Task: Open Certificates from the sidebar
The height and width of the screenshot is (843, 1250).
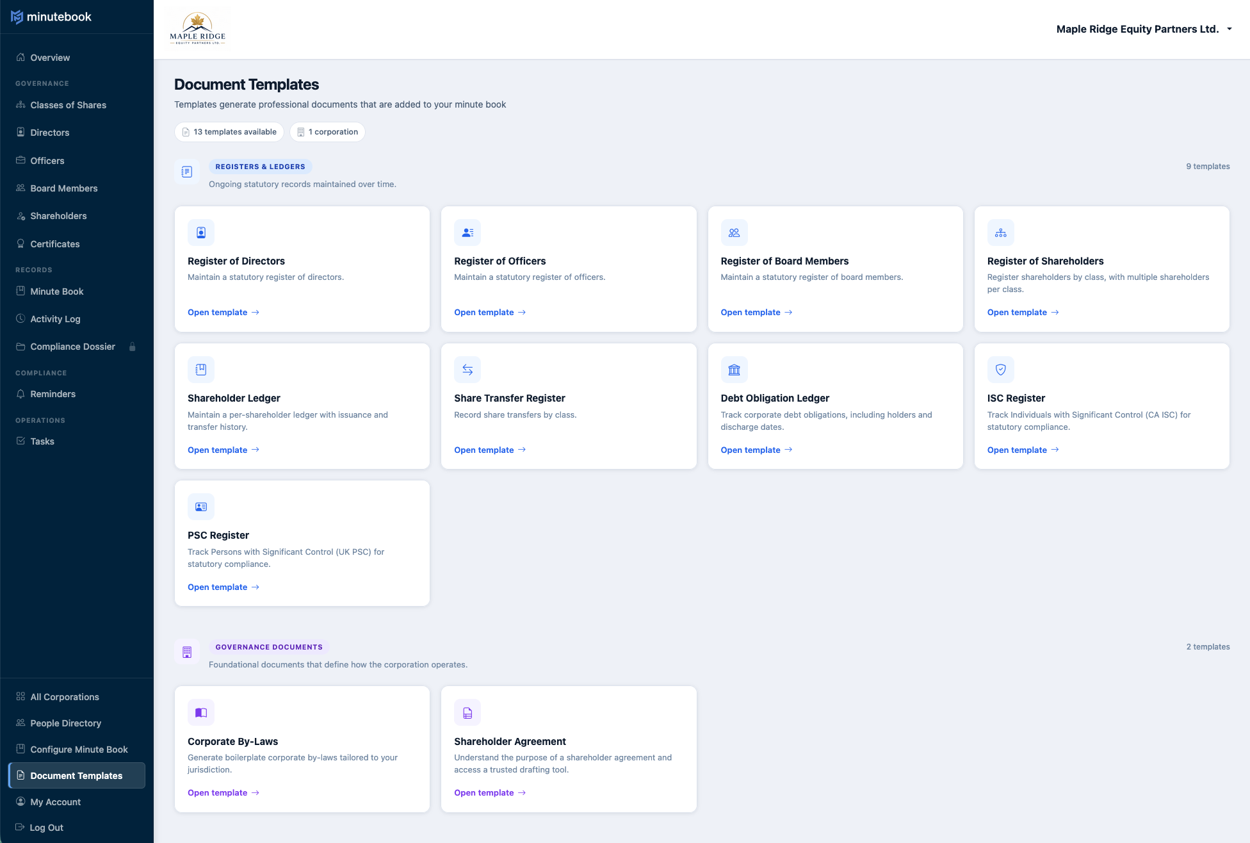Action: (54, 244)
